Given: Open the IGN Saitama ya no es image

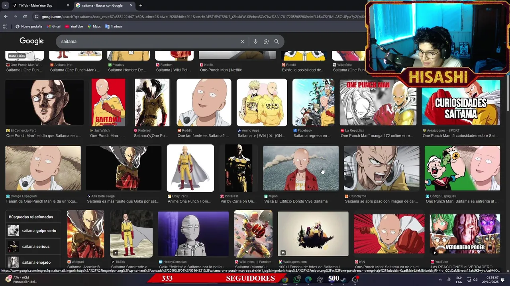Looking at the screenshot, I should point(389,234).
